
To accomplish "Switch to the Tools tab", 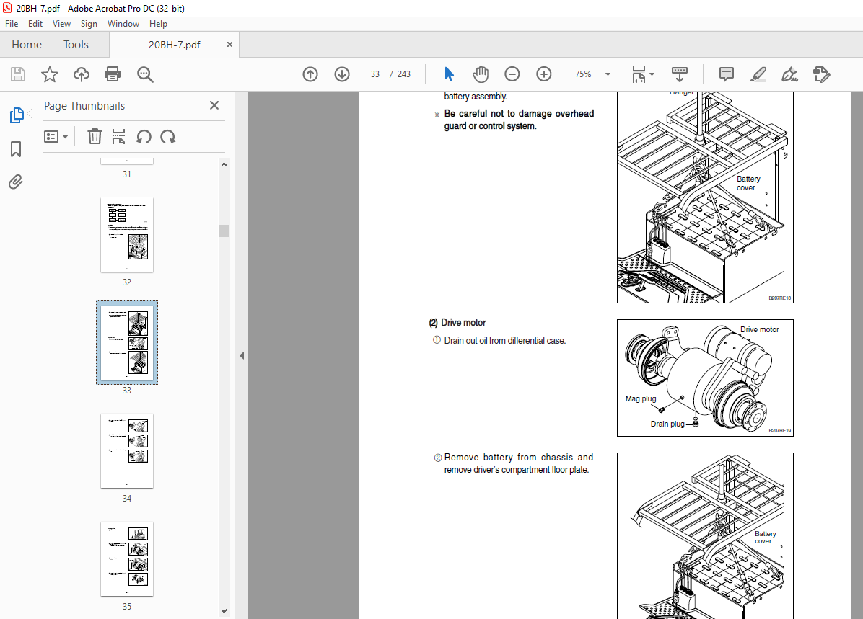I will (x=76, y=45).
